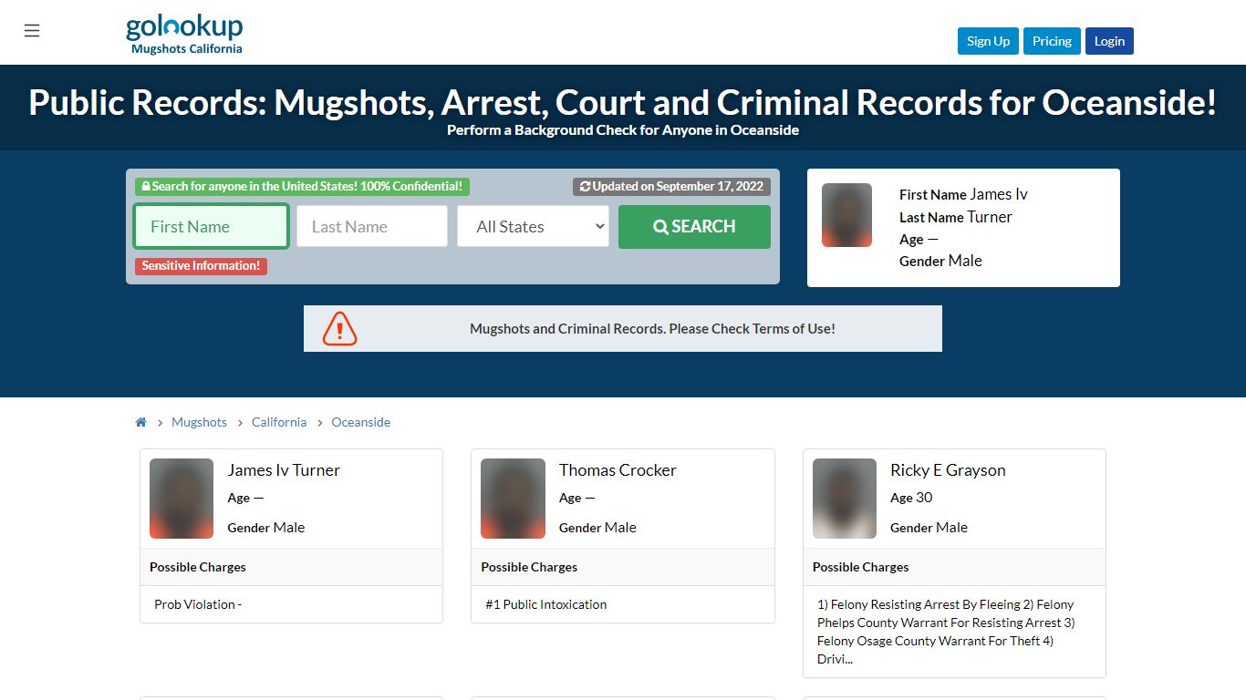Image resolution: width=1246 pixels, height=700 pixels.
Task: Expand the All States dropdown
Action: [x=533, y=226]
